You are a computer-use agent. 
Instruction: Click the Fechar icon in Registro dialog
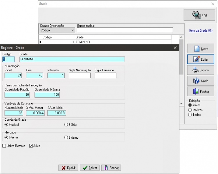coord(106,168)
